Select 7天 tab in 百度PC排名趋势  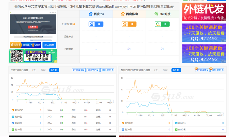[34, 70]
